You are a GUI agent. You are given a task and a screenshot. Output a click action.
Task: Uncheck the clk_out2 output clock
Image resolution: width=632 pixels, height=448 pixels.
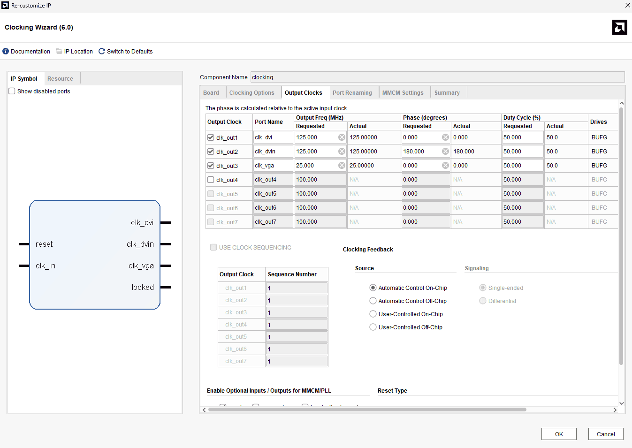[211, 152]
